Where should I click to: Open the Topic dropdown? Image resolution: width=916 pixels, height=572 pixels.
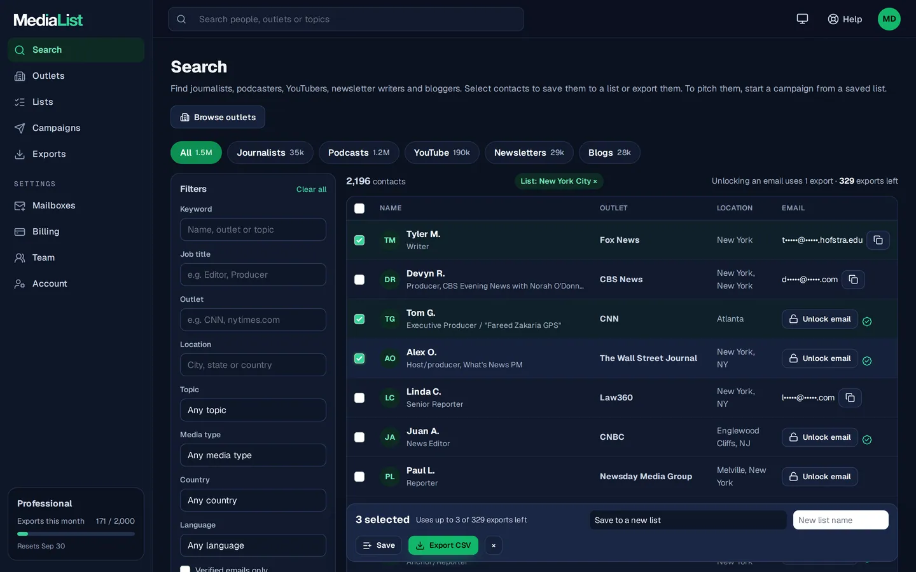(x=253, y=410)
